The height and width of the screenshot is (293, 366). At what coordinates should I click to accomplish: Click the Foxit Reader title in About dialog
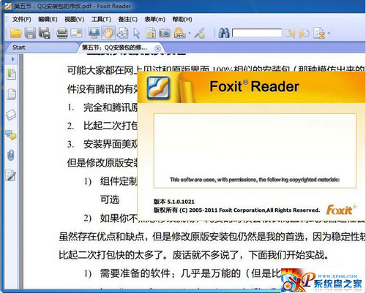(x=255, y=86)
